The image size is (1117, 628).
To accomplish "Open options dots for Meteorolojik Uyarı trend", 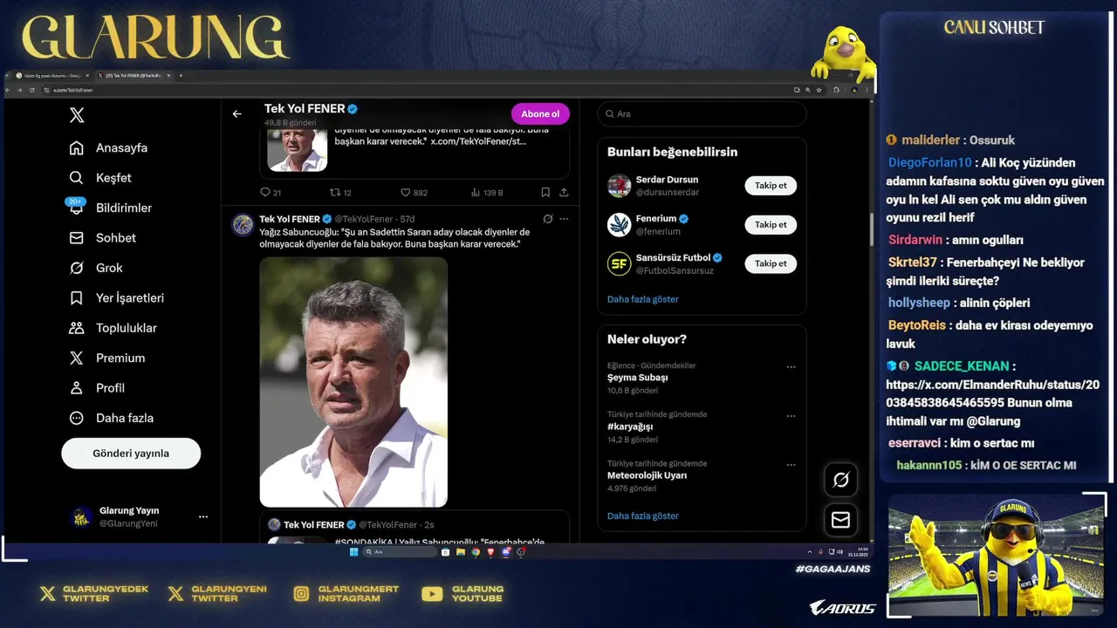I will 791,465.
